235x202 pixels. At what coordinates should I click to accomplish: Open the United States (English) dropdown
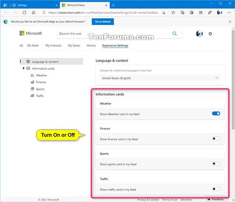160,78
